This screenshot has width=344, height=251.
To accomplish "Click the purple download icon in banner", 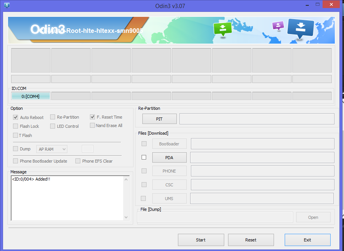I will tap(278, 26).
